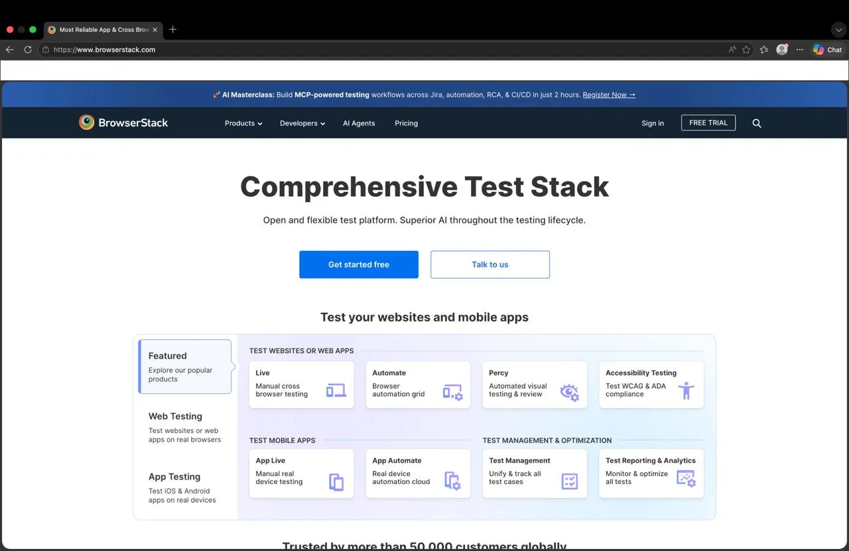Screen dimensions: 849x551
Task: Bookmark this page with the star icon
Action: click(x=746, y=50)
